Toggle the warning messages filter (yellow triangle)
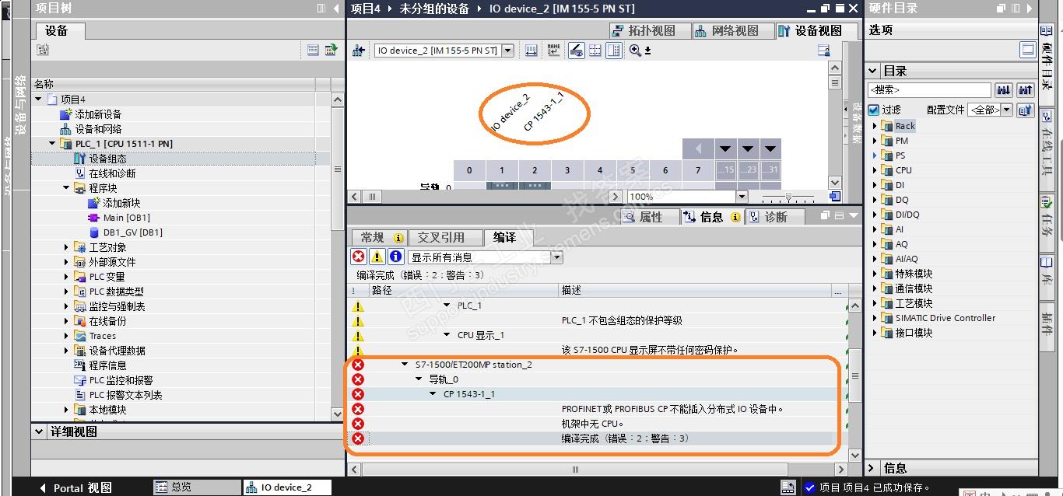The width and height of the screenshot is (1063, 496). [377, 257]
